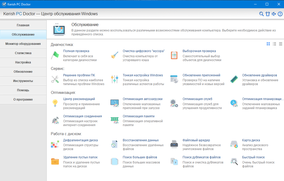The height and width of the screenshot is (181, 284).
Task: Click the RAM icon for Оптимизация памяти
Action: tap(115, 120)
